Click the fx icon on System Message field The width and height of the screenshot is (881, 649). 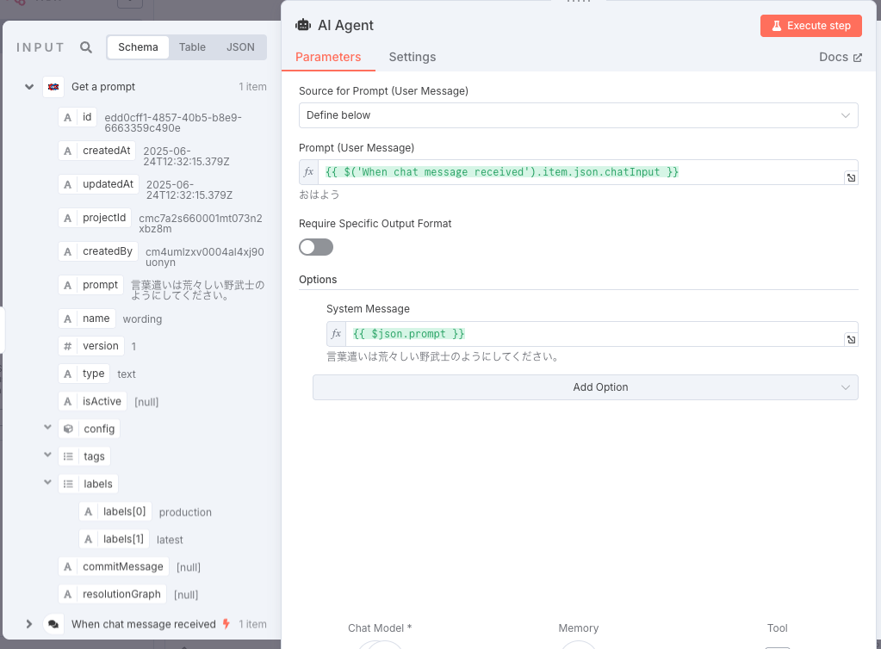335,333
